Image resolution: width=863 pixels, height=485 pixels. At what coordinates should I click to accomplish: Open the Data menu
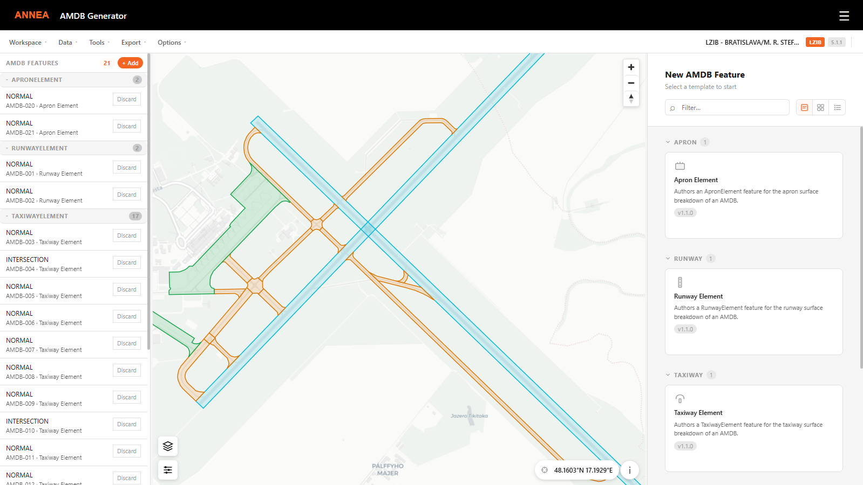point(68,43)
